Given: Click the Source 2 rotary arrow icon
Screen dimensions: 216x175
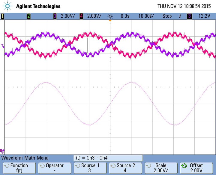Looking at the screenshot, I should pos(113,166).
